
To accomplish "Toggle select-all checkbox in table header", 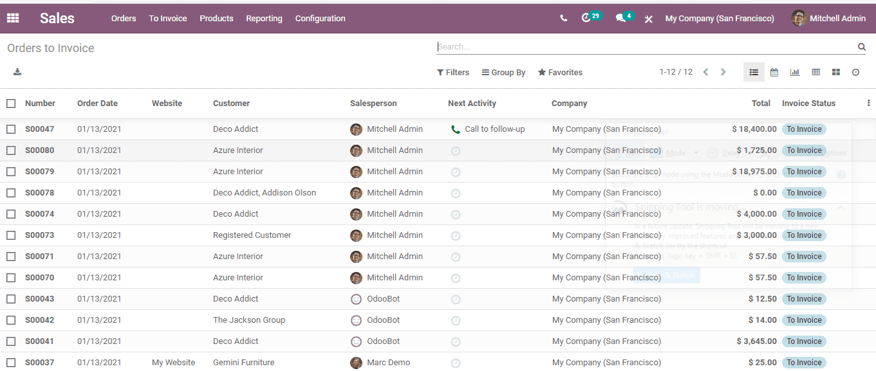I will point(11,104).
